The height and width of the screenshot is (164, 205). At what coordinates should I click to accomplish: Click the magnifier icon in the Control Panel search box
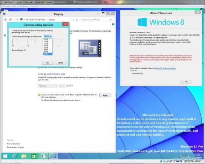click(x=110, y=20)
